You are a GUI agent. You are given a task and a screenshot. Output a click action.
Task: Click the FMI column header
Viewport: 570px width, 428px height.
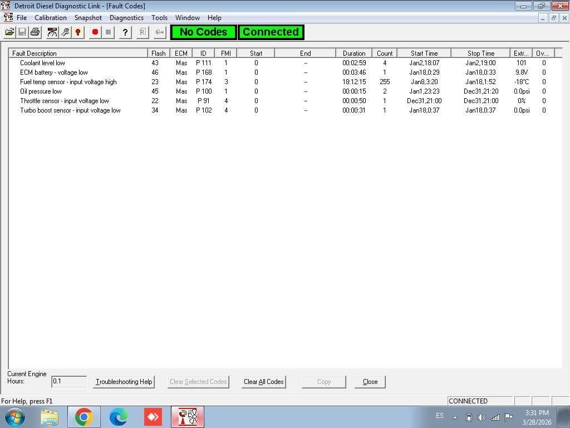point(226,53)
